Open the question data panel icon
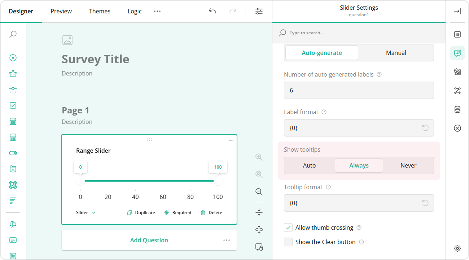 (x=457, y=109)
